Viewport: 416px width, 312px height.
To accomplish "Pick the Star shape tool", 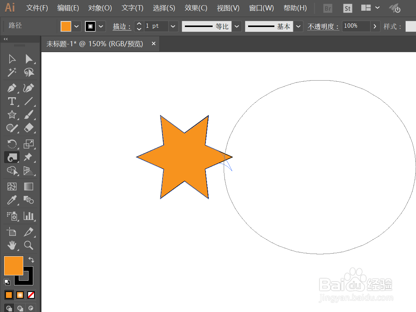I will pos(12,115).
